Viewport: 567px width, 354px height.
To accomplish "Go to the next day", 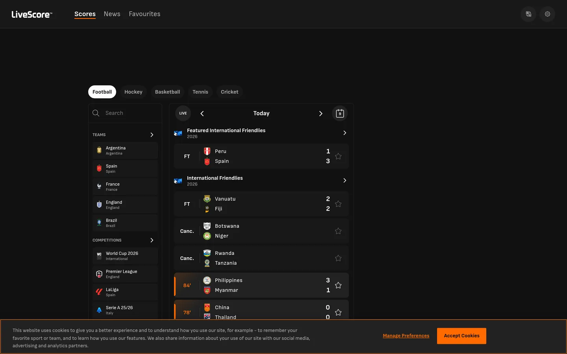I will pyautogui.click(x=321, y=114).
